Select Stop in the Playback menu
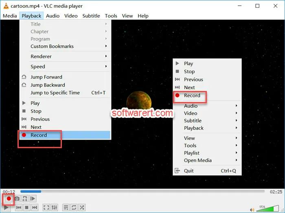The width and height of the screenshot is (285, 213). coord(65,111)
